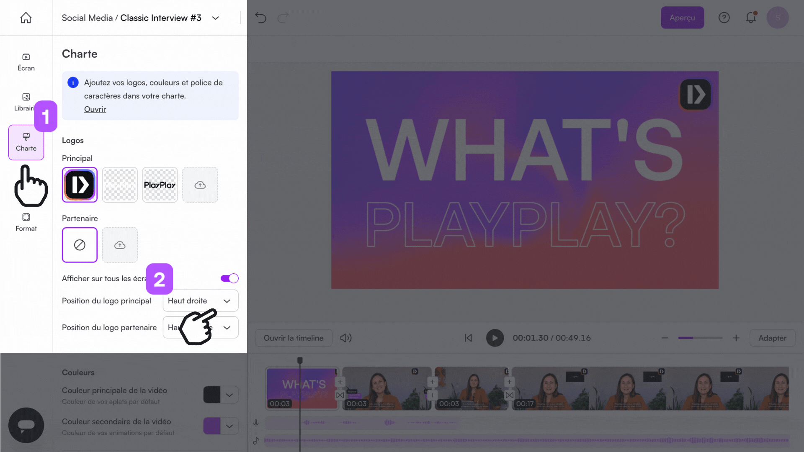Viewport: 804px width, 452px height.
Task: Mute audio with the speaker icon
Action: point(345,338)
